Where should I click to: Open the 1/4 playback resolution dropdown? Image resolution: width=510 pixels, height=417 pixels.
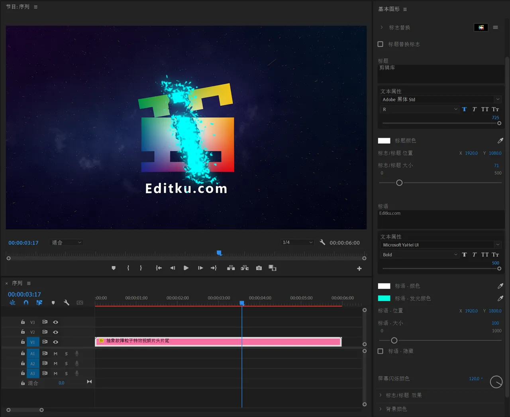click(x=297, y=242)
